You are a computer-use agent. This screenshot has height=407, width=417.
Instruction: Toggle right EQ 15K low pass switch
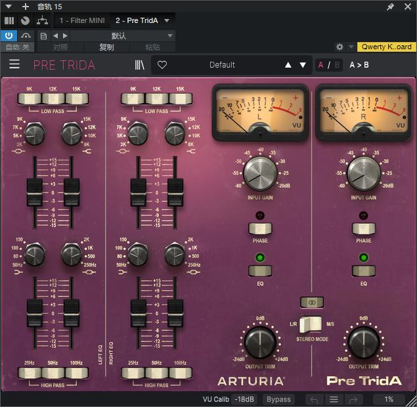pos(181,98)
